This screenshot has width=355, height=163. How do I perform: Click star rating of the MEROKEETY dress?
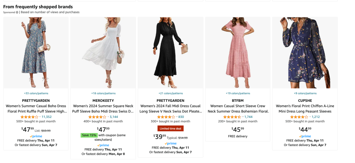97,117
